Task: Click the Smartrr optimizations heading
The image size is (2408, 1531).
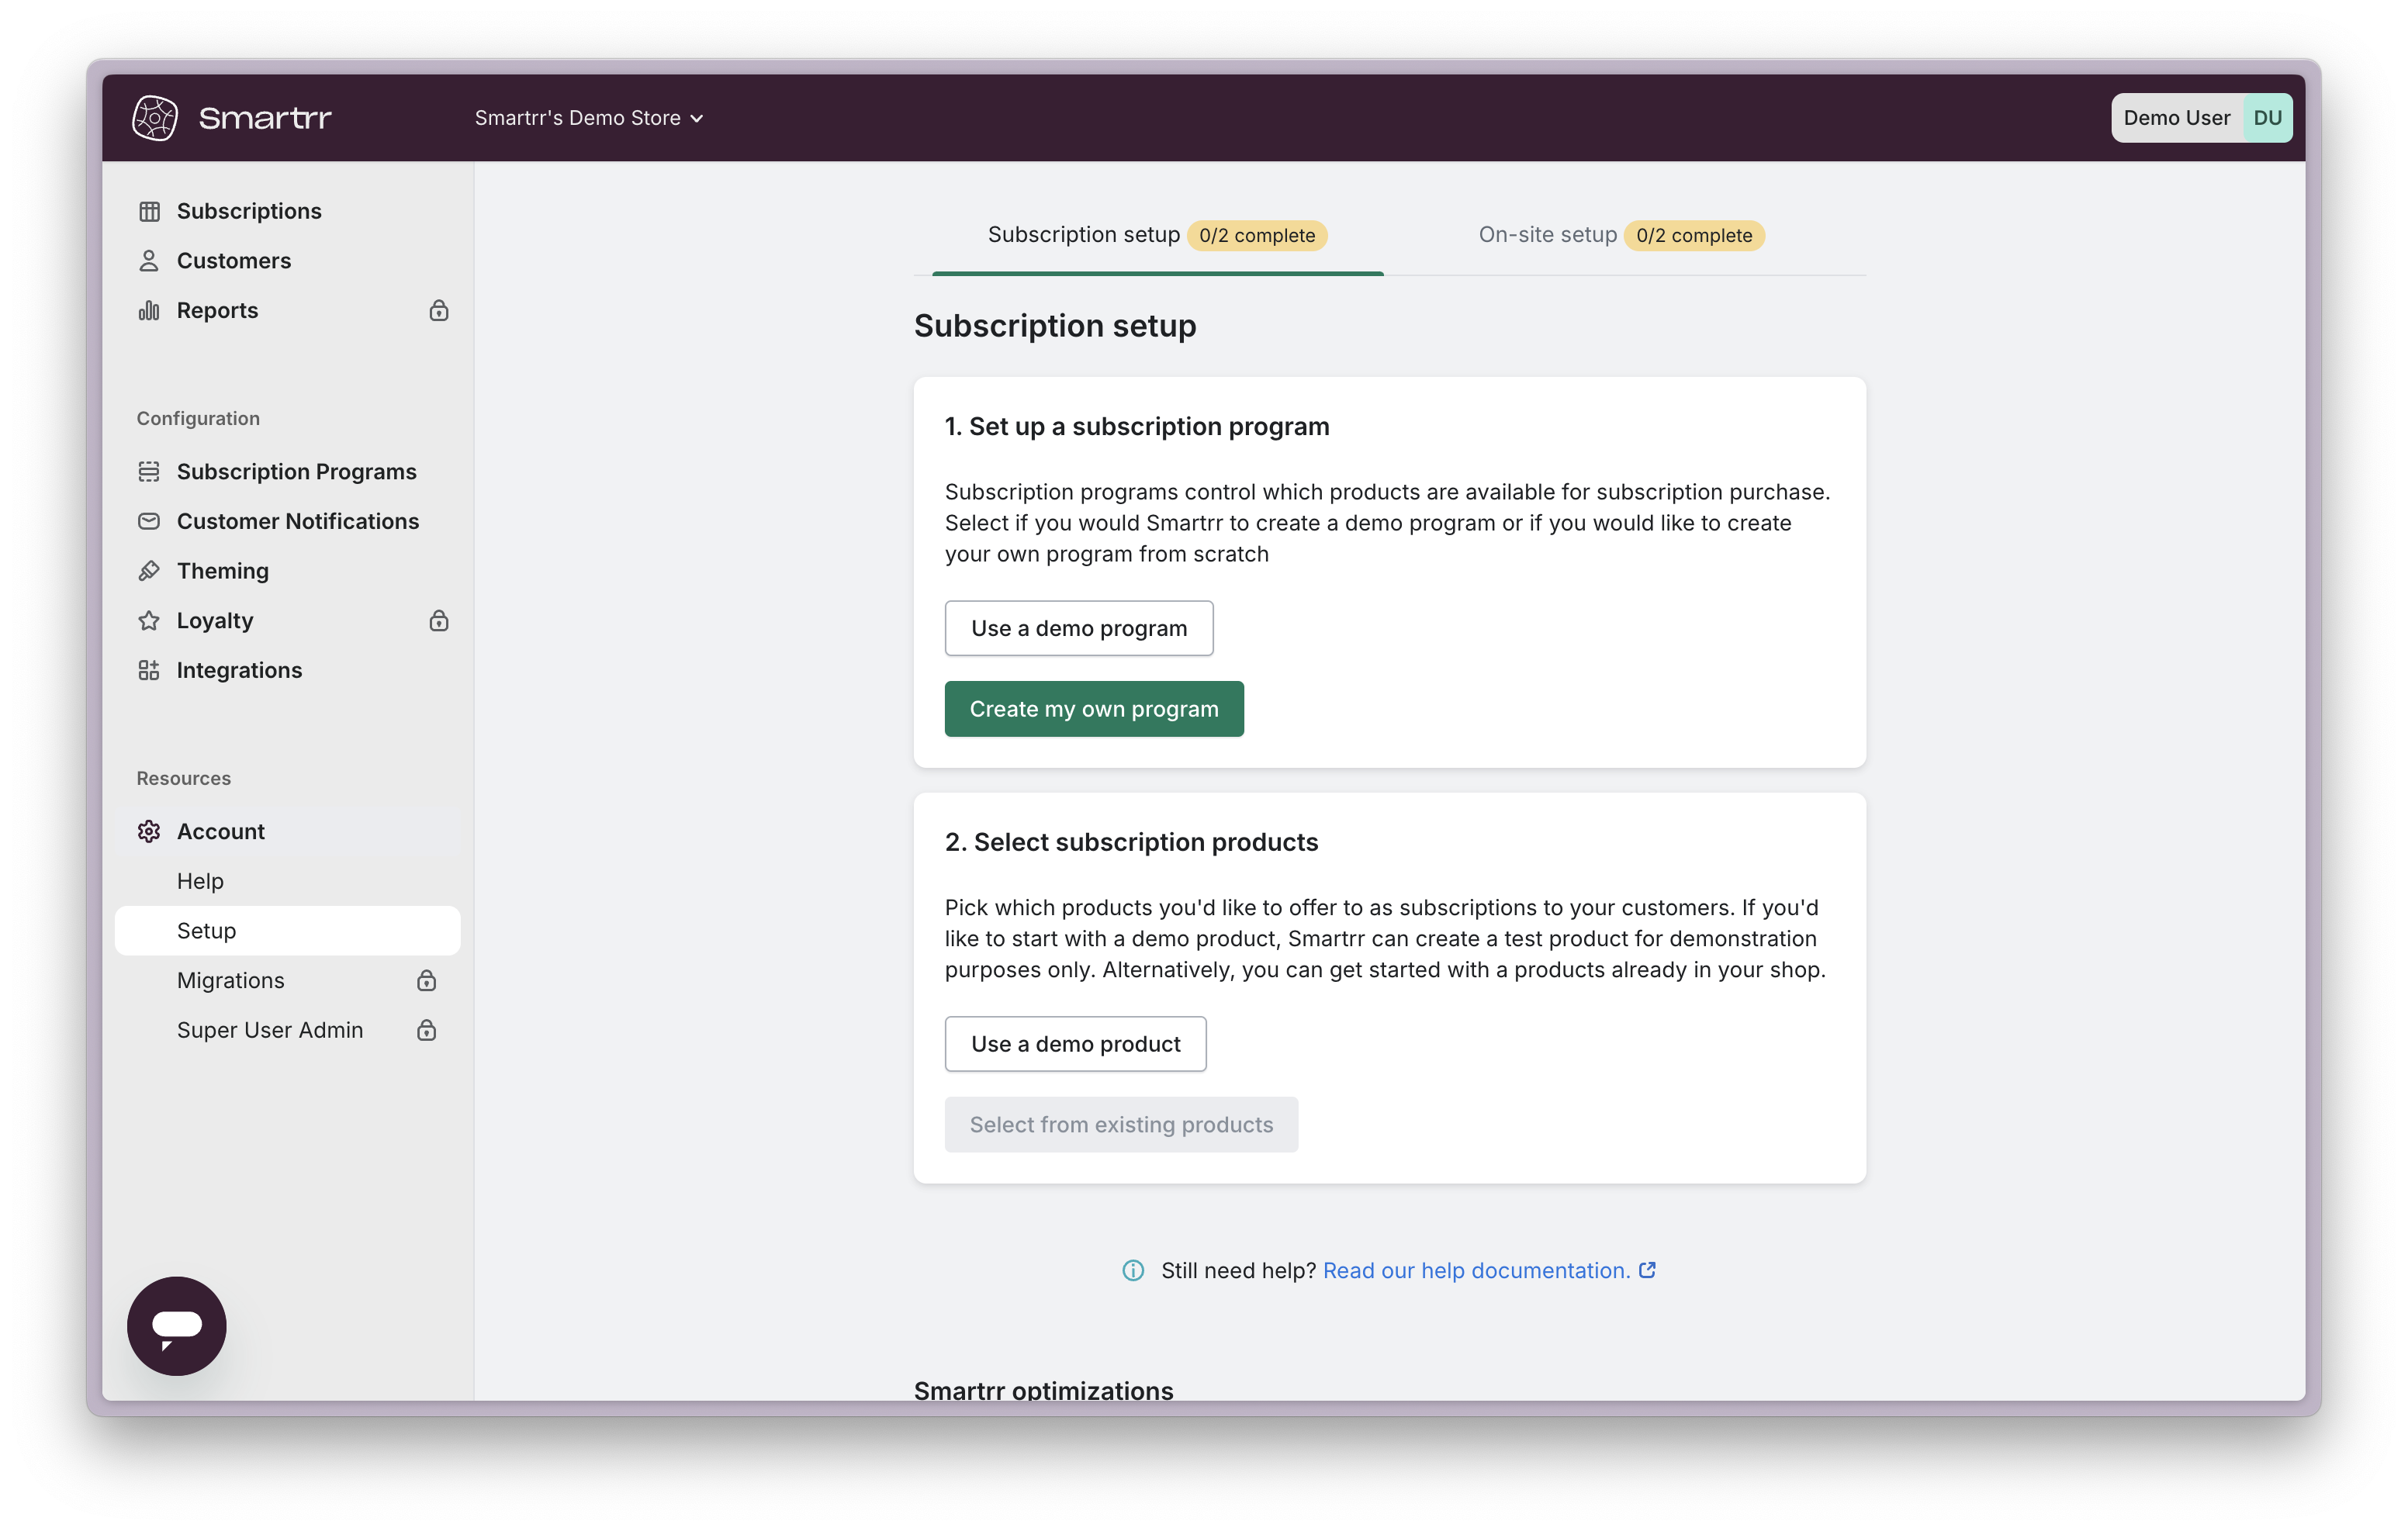Action: click(1044, 1390)
